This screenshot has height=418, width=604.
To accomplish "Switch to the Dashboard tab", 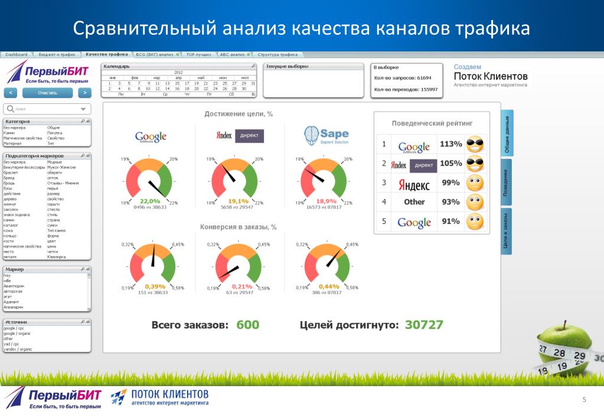I will [17, 55].
